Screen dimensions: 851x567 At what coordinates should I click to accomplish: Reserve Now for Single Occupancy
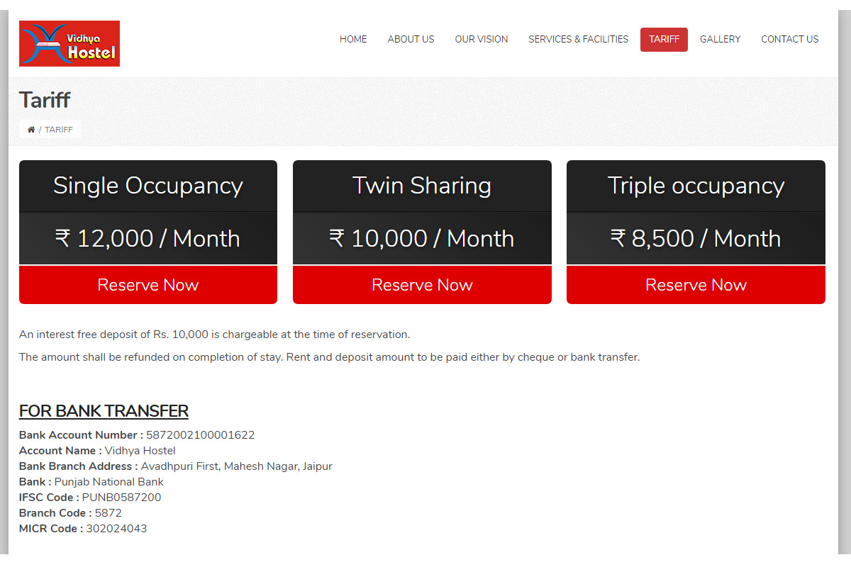click(148, 285)
